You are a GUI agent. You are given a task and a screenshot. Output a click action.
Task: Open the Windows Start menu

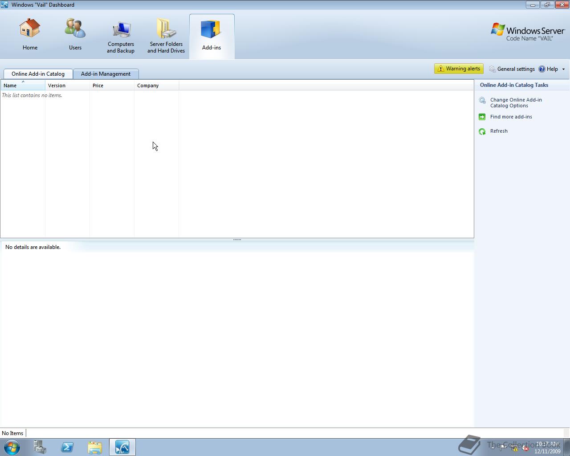tap(12, 447)
